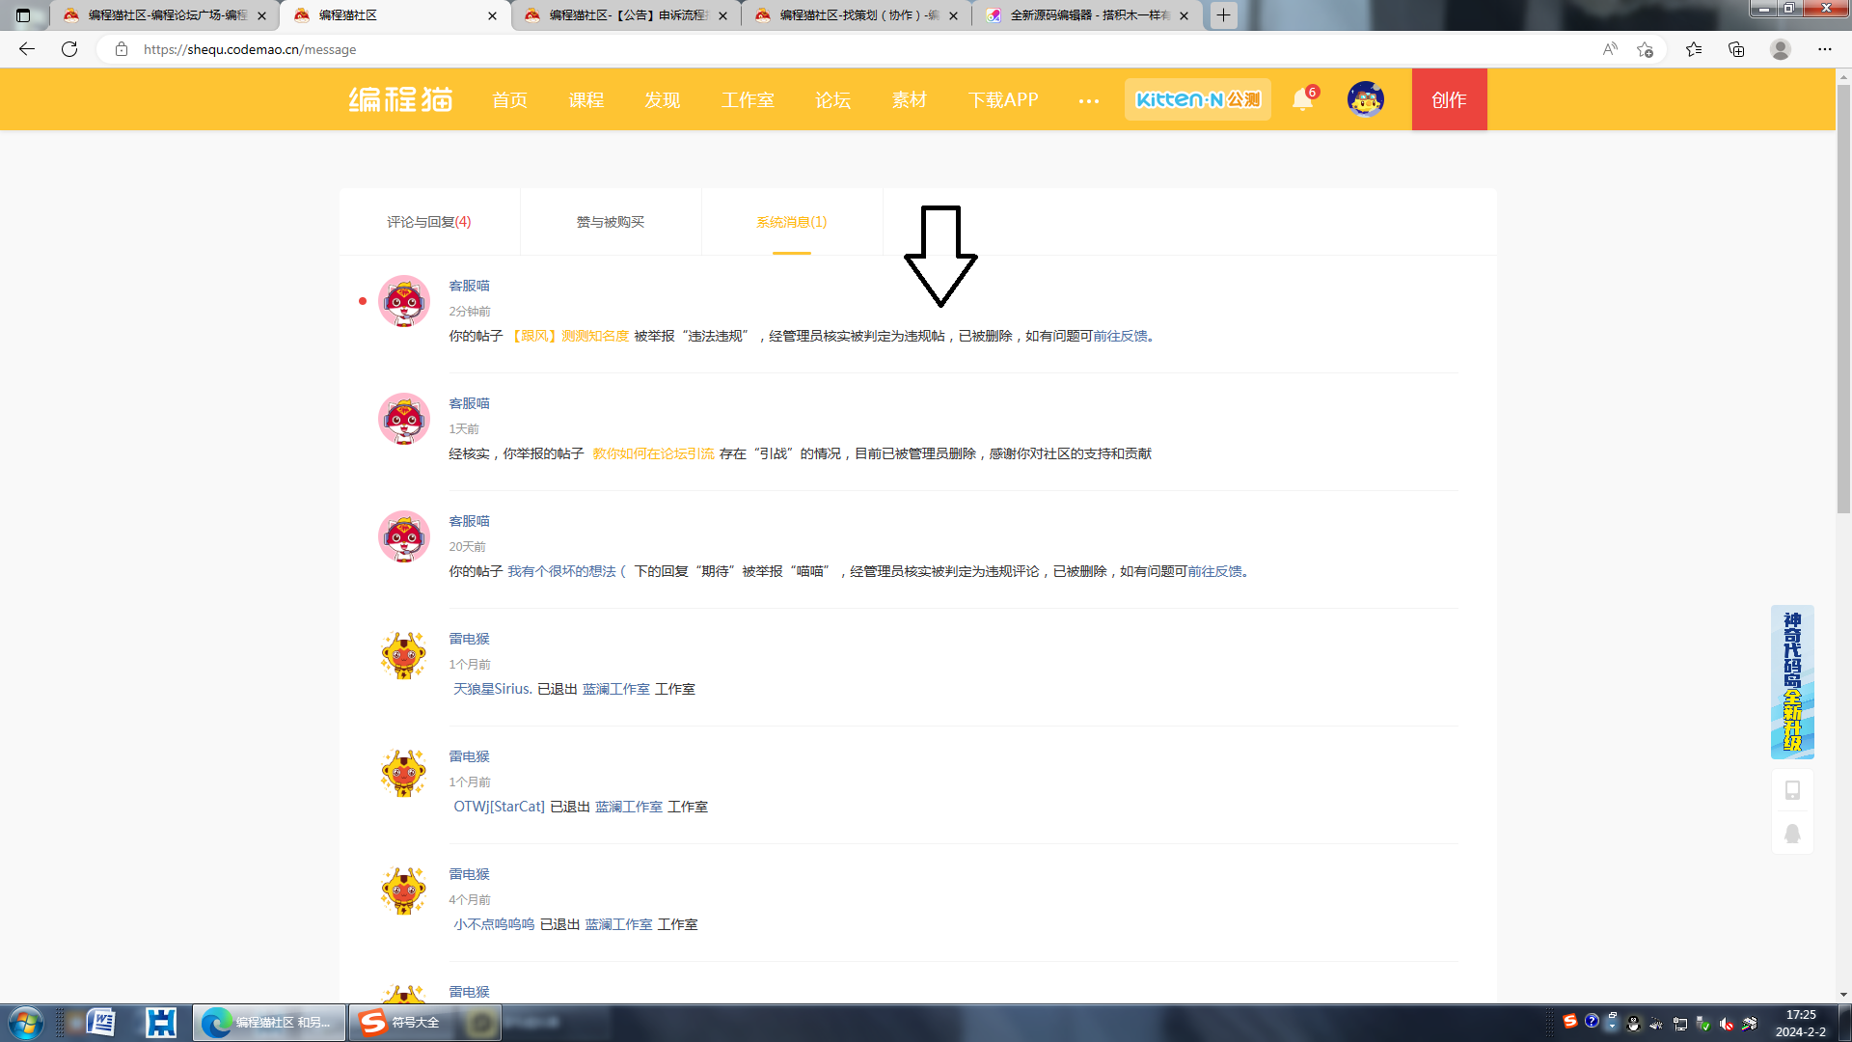1852x1042 pixels.
Task: Select 系统消息(1) tab
Action: [792, 222]
